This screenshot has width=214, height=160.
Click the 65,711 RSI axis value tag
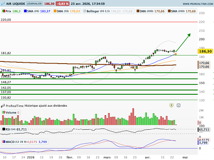[204, 130]
